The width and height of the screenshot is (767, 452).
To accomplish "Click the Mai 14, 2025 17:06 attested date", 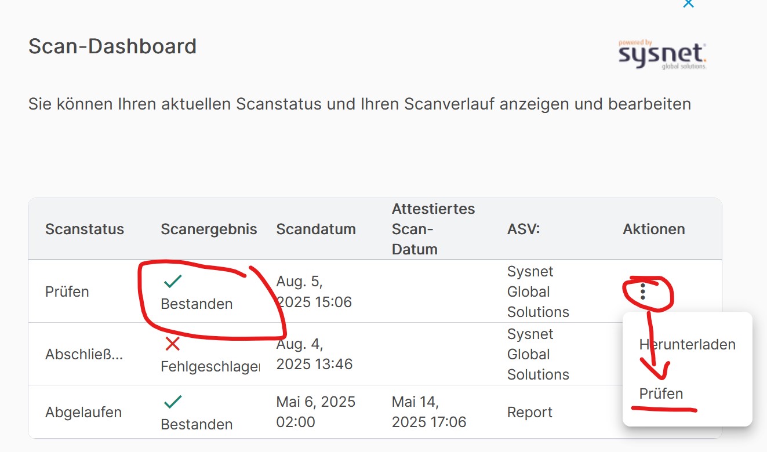I will click(429, 412).
